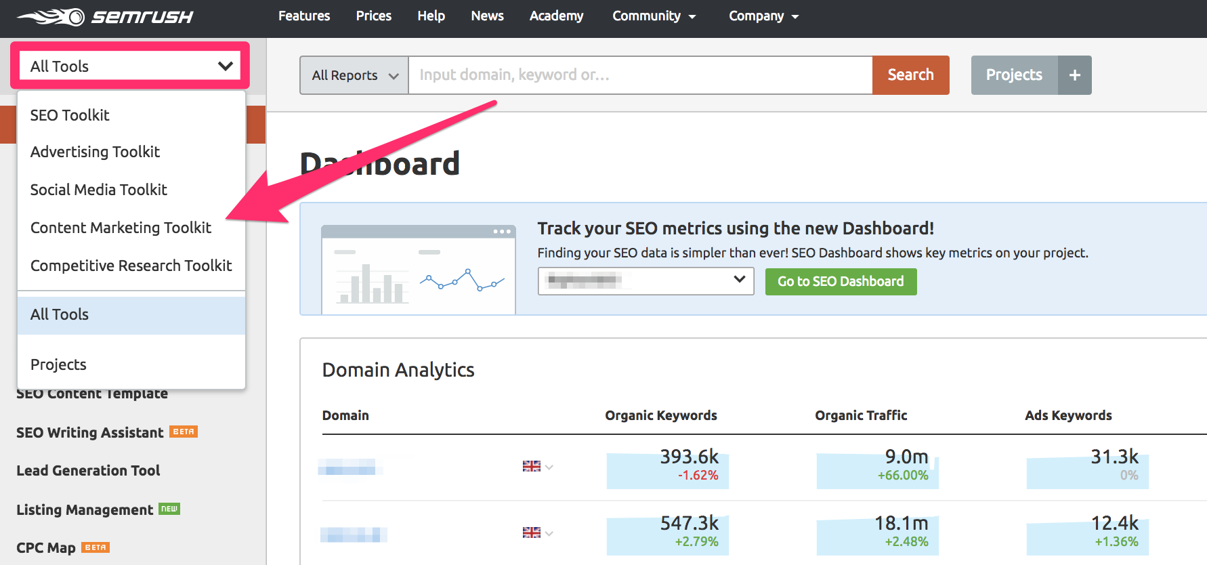This screenshot has width=1207, height=565.
Task: Open Prices in the top navigation
Action: pyautogui.click(x=374, y=16)
